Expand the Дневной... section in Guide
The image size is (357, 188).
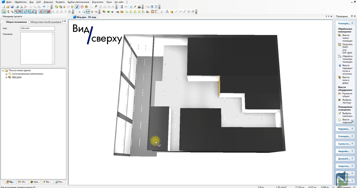pos(352,159)
